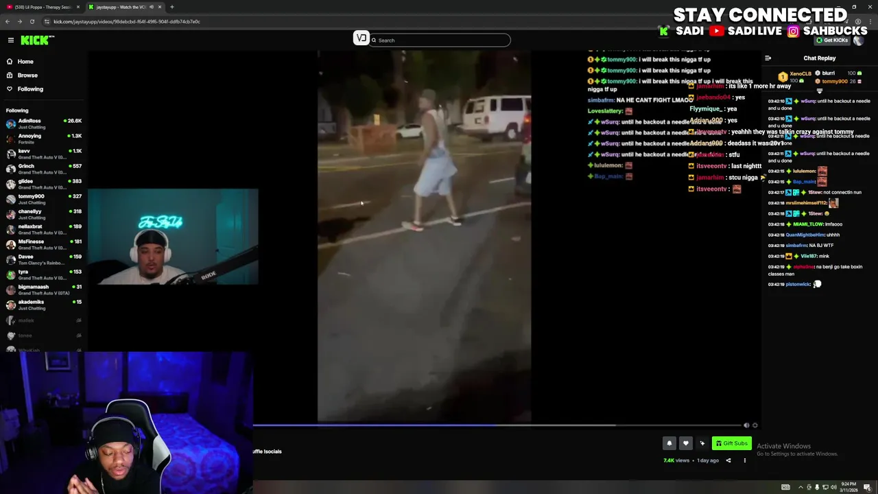
Task: Open AdinRoss channel in Following list
Action: pyautogui.click(x=43, y=123)
